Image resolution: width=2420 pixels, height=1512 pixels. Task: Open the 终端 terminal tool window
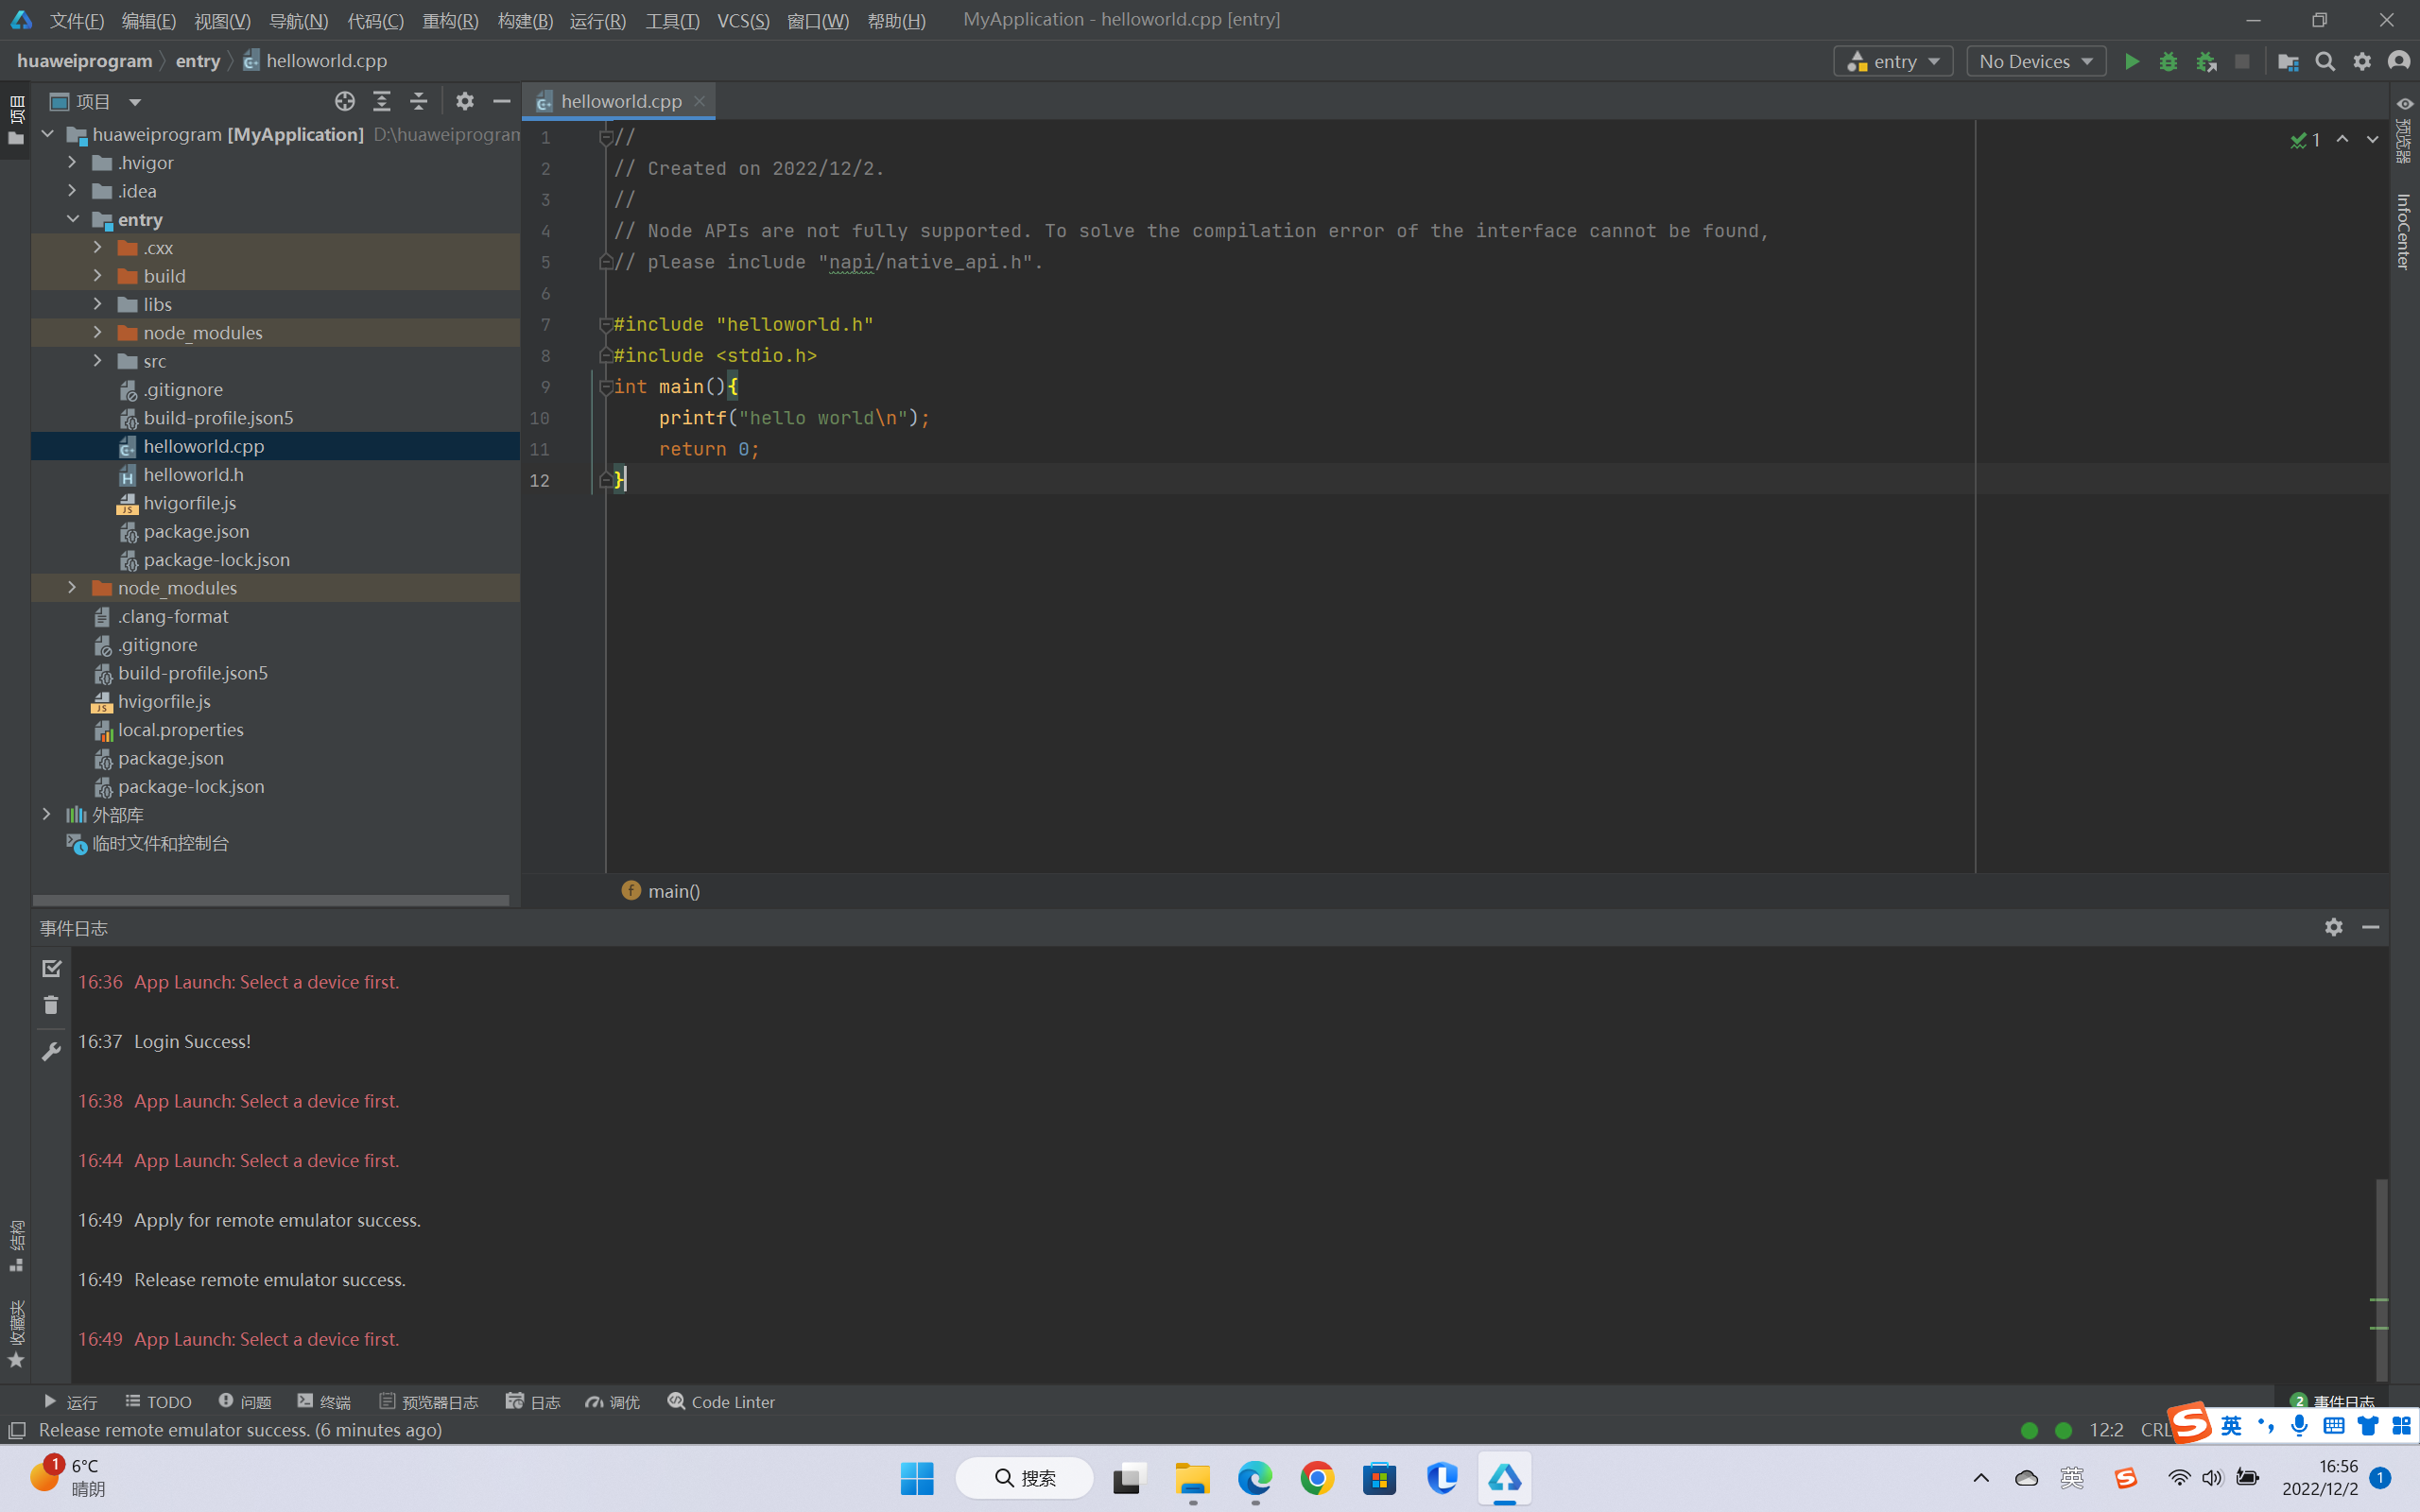(324, 1401)
